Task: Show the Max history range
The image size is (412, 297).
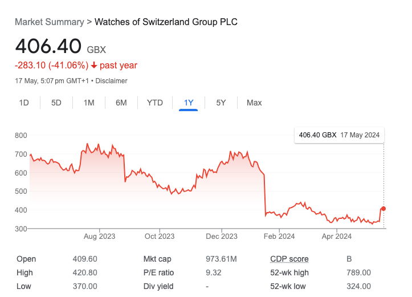Action: click(x=254, y=103)
